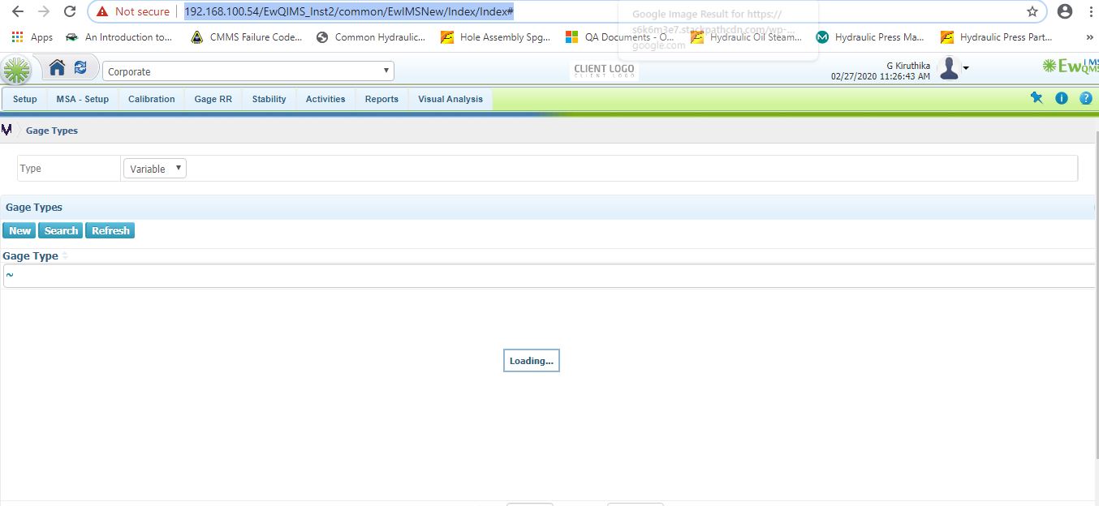Go back with the browser back arrow
This screenshot has width=1099, height=506.
click(x=17, y=11)
